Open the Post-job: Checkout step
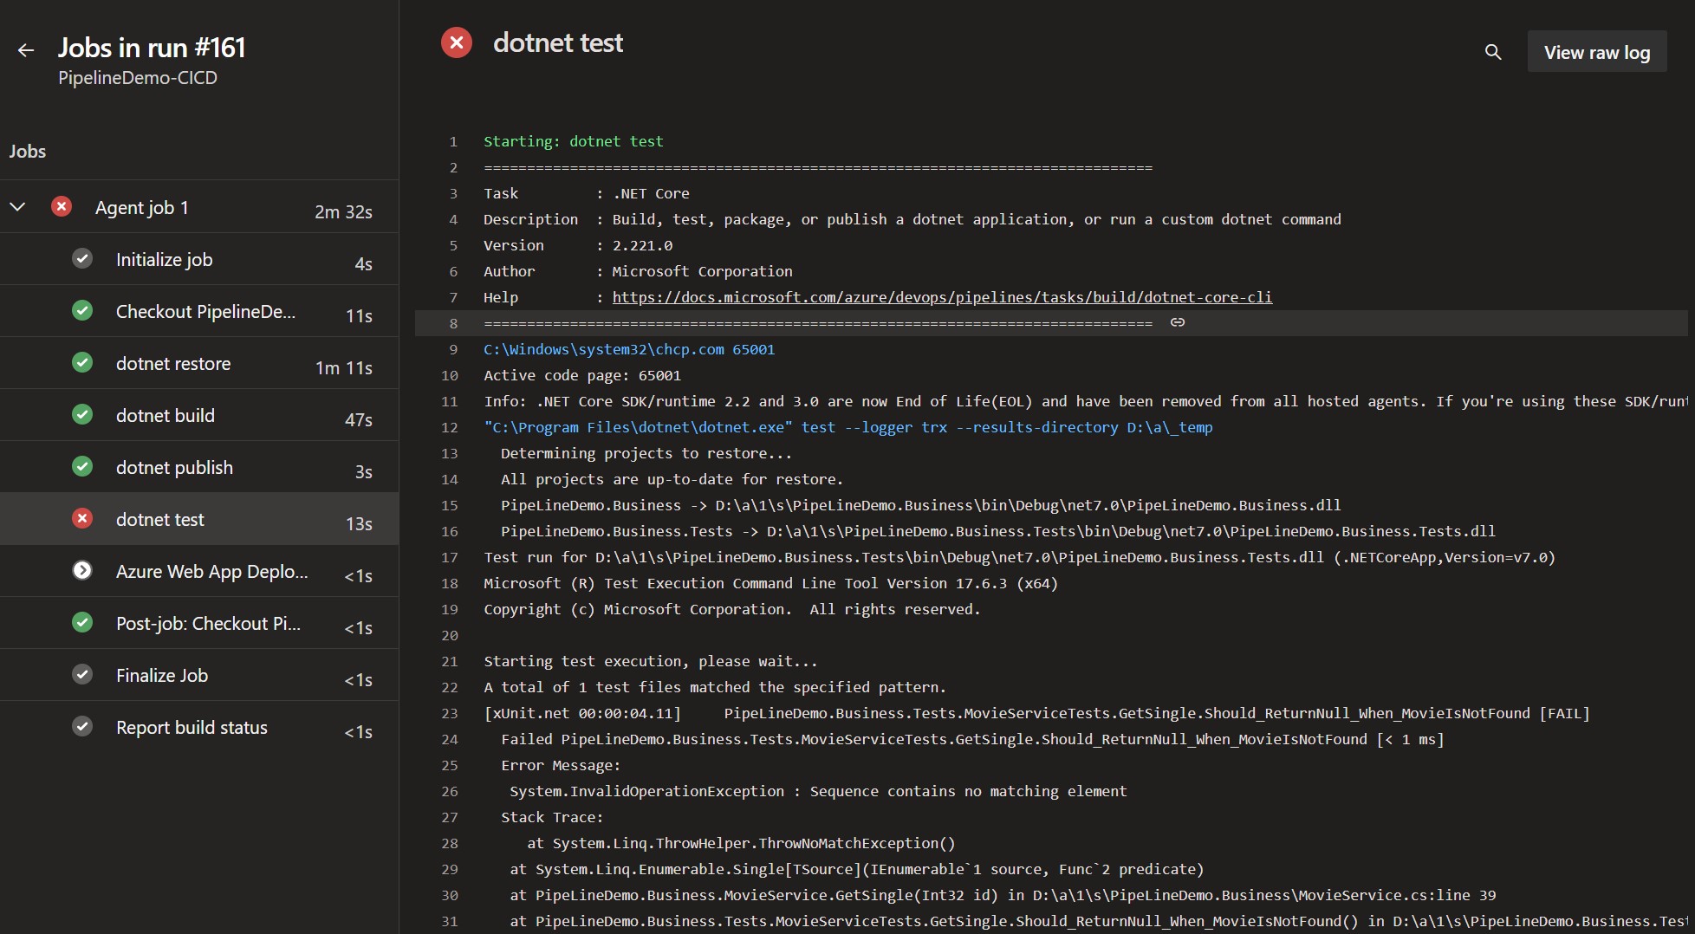 (208, 623)
